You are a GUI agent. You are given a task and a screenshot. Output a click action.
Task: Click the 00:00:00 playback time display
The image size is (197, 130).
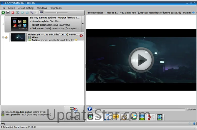point(191,109)
